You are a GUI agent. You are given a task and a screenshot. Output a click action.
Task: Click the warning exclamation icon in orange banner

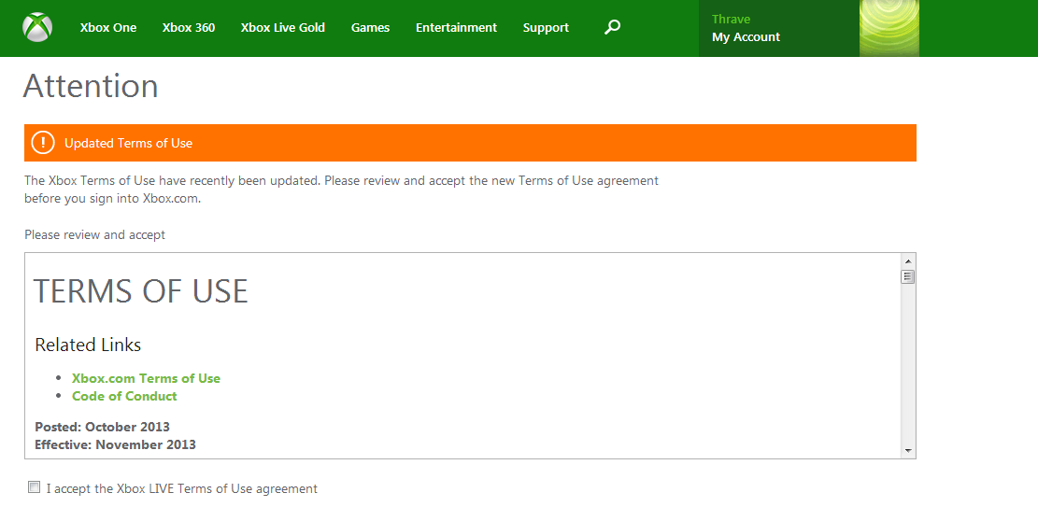coord(43,142)
